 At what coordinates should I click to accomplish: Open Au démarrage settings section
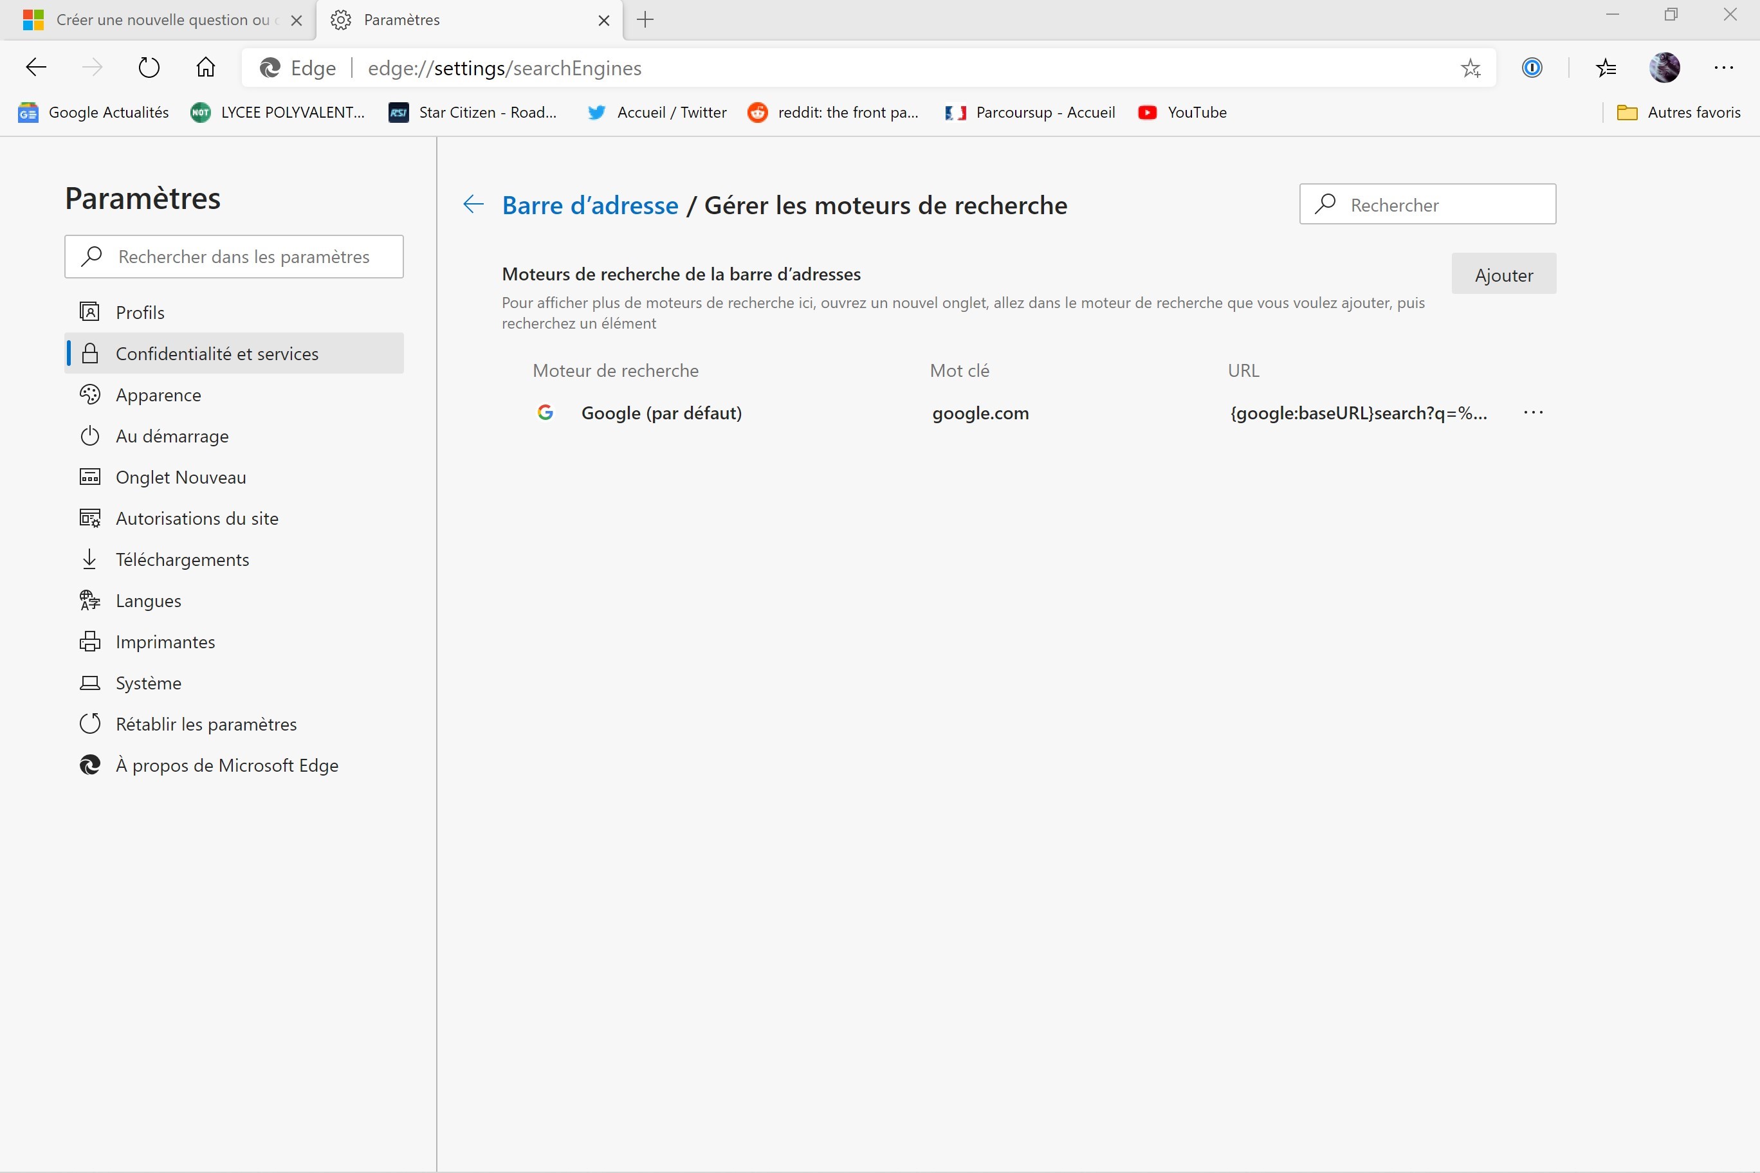point(234,435)
